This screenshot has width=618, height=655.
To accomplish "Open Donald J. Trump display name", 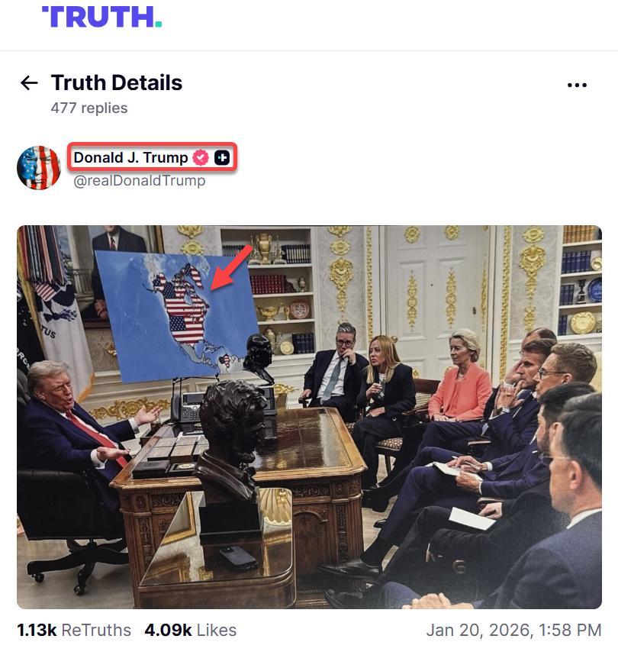I will (130, 157).
